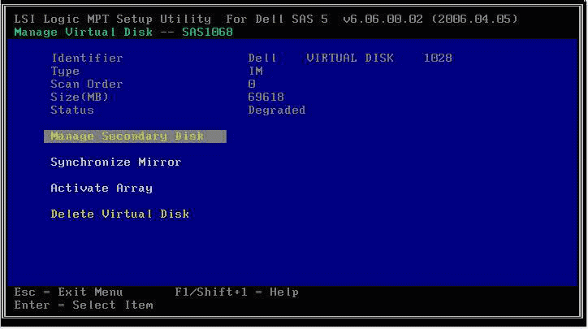Click the LSI Logic MPT Setup Utility title
Screen dimensions: 588x329
click(266, 19)
